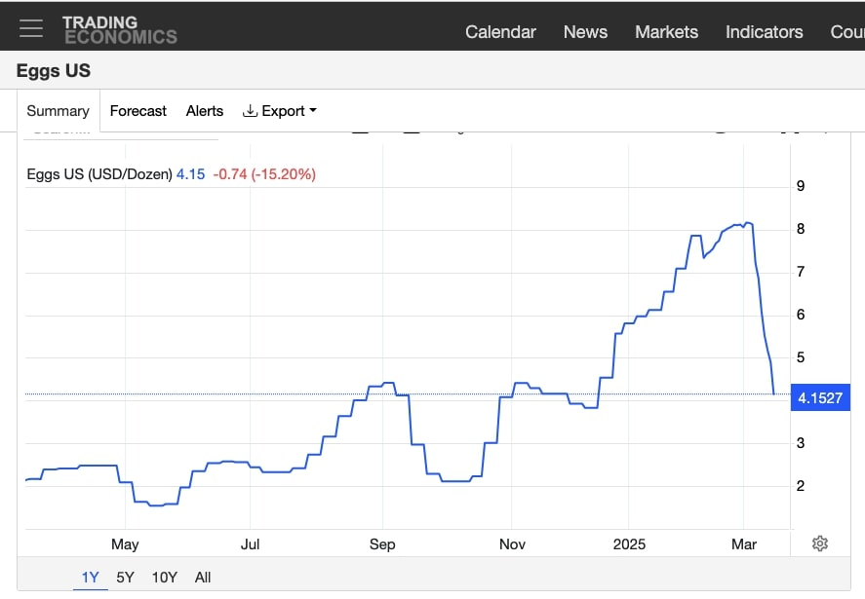865x599 pixels.
Task: Open the Alerts tab
Action: [x=204, y=110]
